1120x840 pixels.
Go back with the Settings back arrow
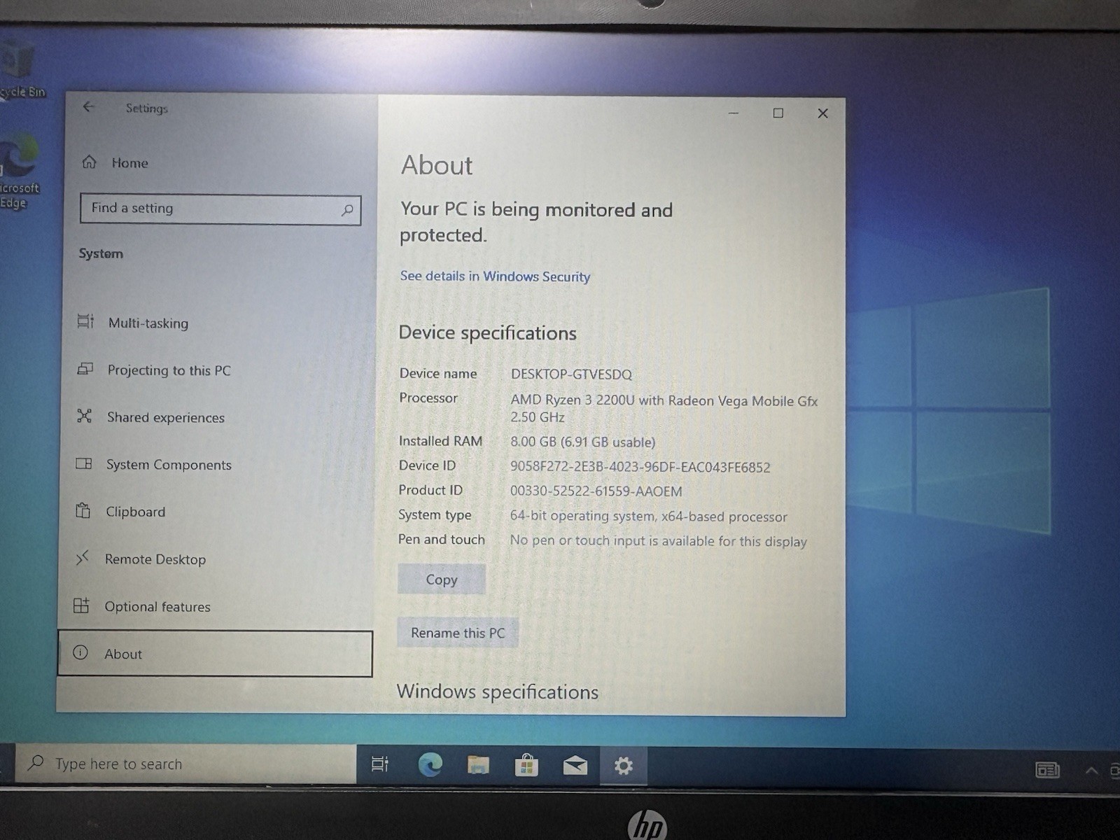[x=88, y=107]
